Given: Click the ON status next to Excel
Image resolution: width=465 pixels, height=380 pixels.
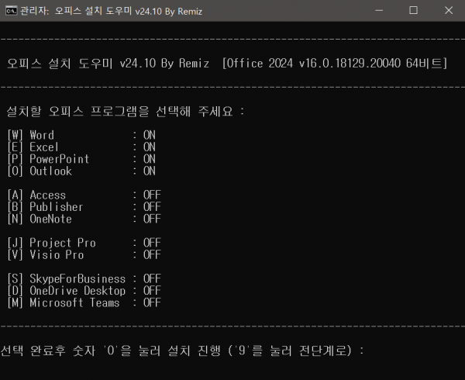Looking at the screenshot, I should (x=150, y=147).
